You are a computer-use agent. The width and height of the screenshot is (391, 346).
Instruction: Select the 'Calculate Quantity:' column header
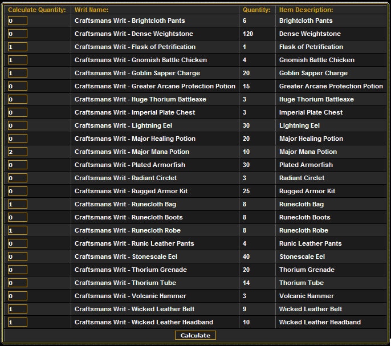[x=37, y=10]
